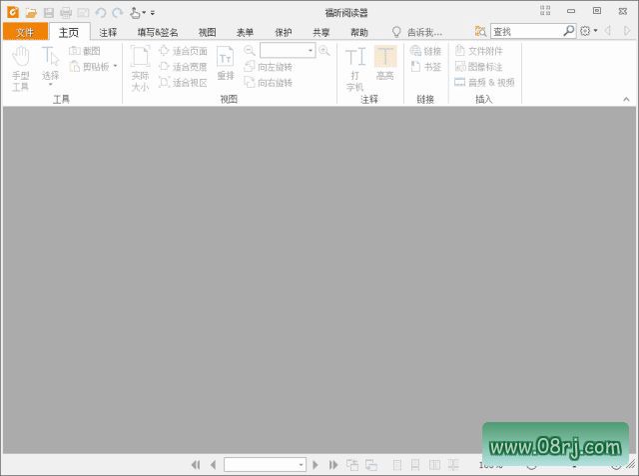The width and height of the screenshot is (639, 476).
Task: Click the ribbon display options grid icon
Action: coord(545,11)
